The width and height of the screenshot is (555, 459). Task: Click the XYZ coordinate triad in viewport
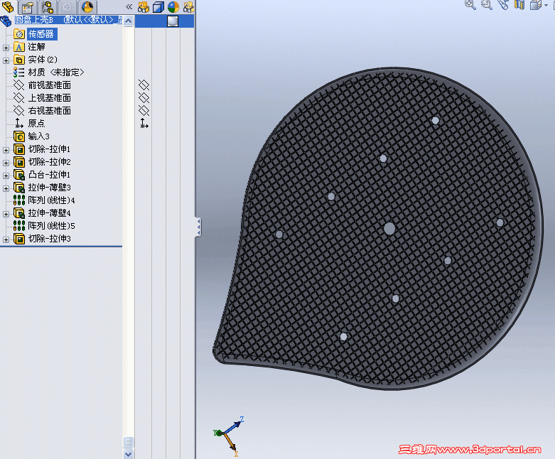click(229, 437)
